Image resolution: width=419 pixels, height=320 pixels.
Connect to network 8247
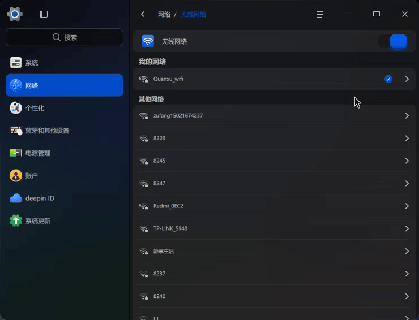coord(274,183)
